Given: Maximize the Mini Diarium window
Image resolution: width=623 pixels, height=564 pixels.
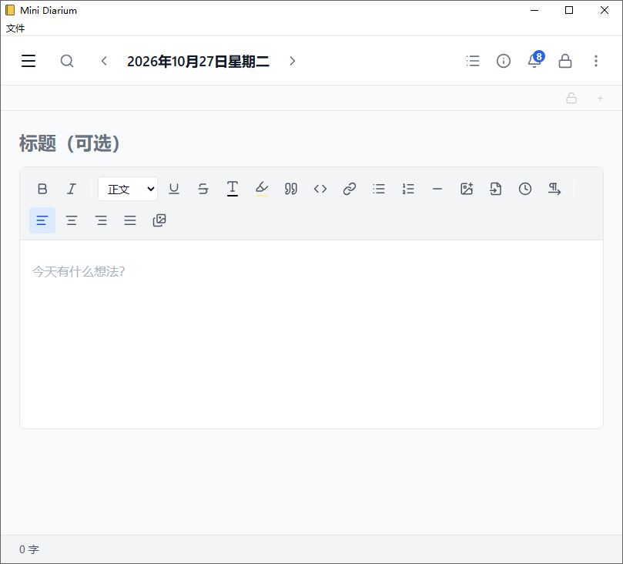Looking at the screenshot, I should (x=569, y=10).
